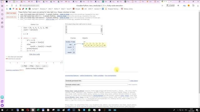Open Word from the taskbar
This screenshot has height=112, width=200.
point(69,110)
